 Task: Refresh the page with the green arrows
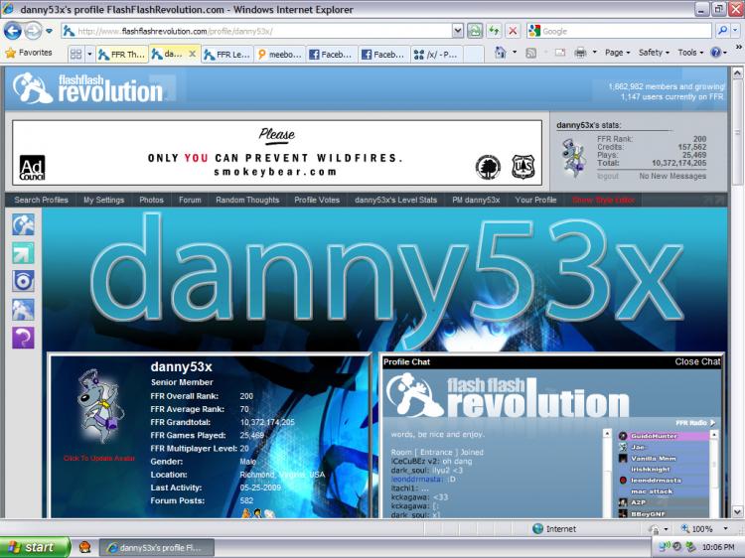click(494, 32)
